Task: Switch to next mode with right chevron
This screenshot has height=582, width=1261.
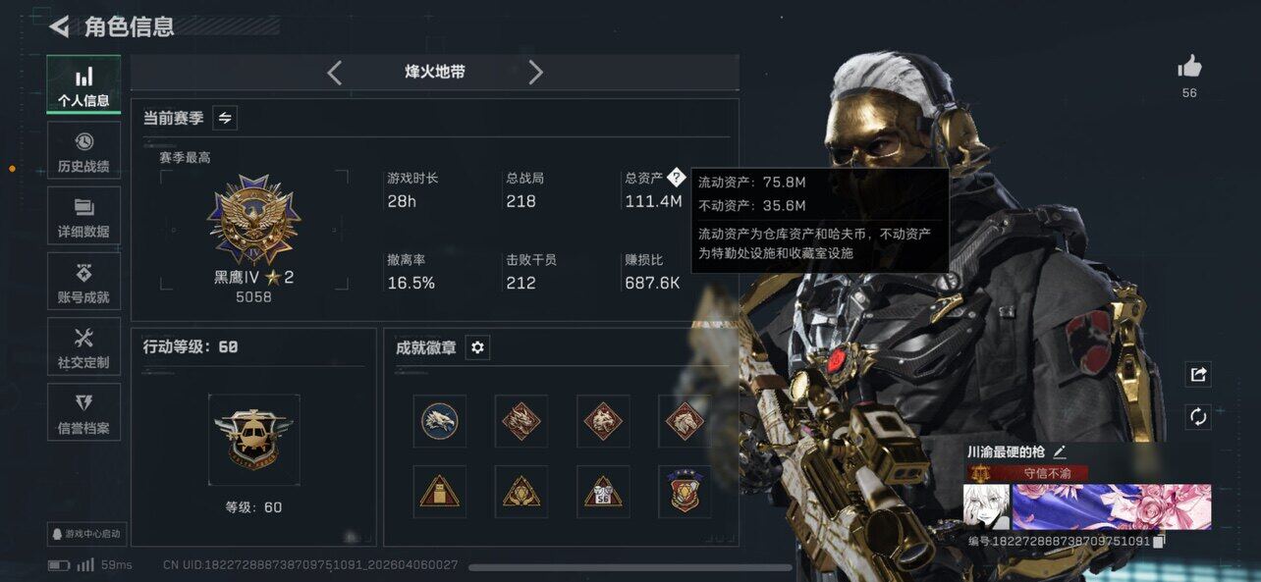Action: click(535, 73)
